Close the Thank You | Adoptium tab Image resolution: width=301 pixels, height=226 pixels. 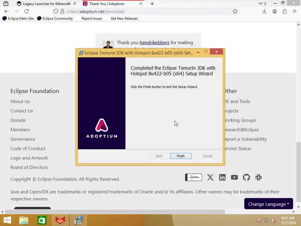pyautogui.click(x=141, y=4)
